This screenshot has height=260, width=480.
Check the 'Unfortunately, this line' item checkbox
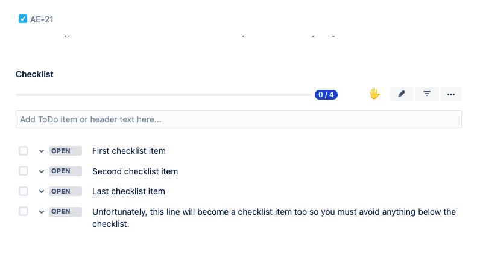(x=24, y=211)
